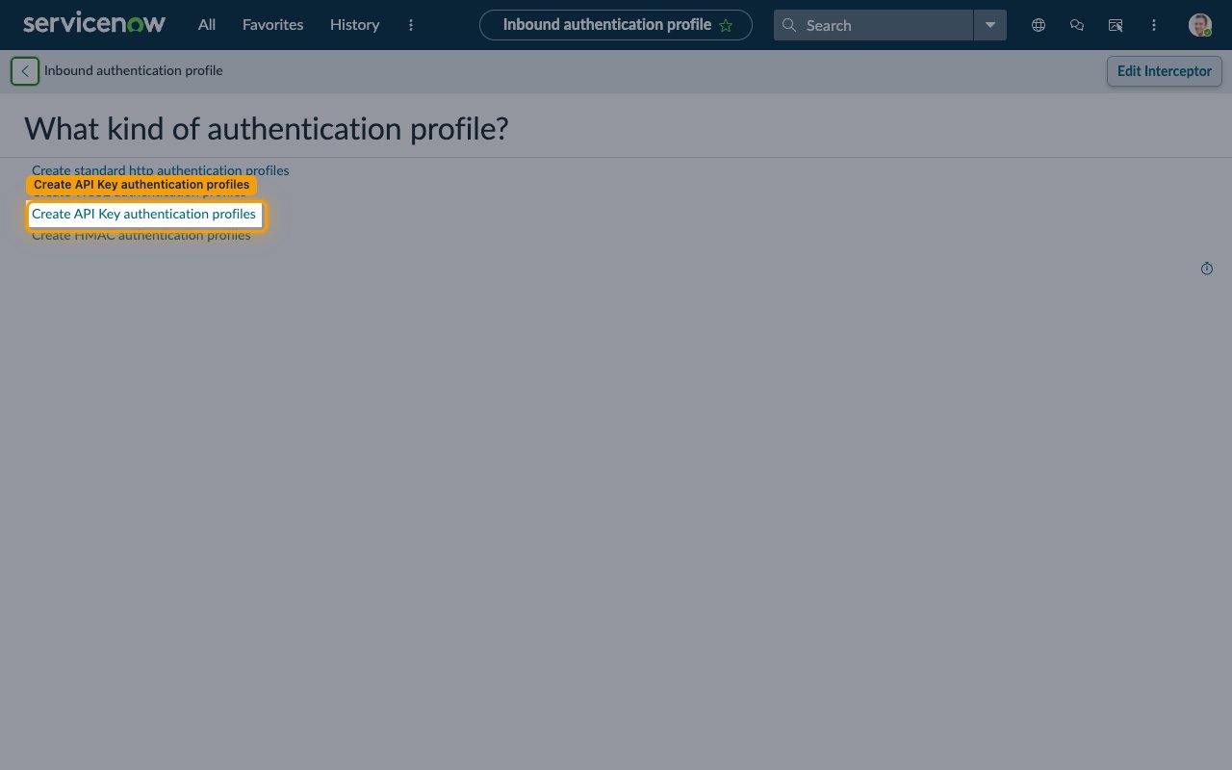Click the Inbound authentication profile breadcrumb text
The width and height of the screenshot is (1232, 770).
click(x=133, y=70)
